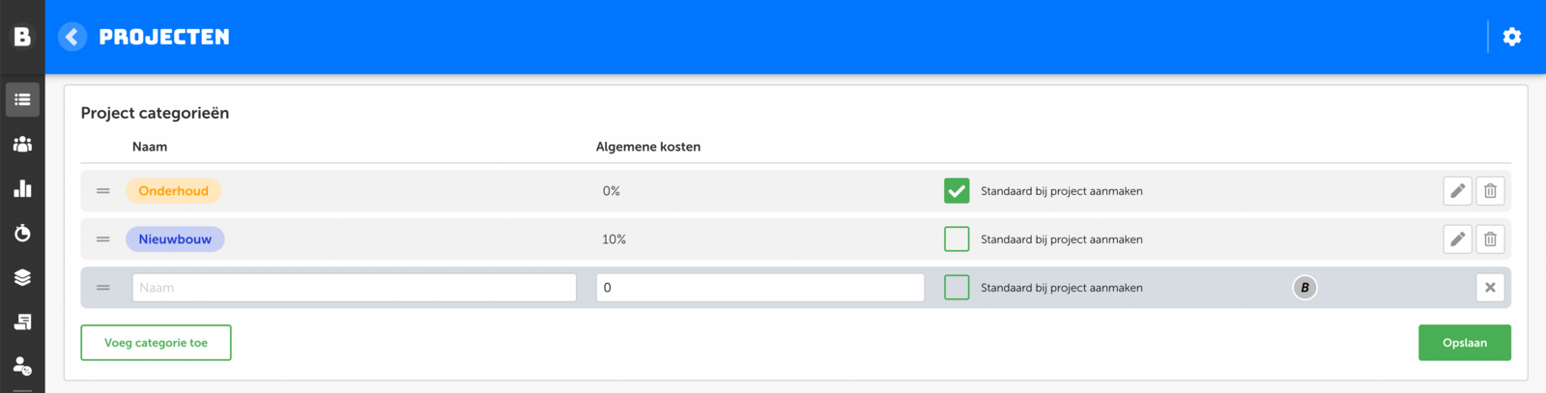Image resolution: width=1546 pixels, height=393 pixels.
Task: Open the settings gear in the header
Action: tap(1512, 37)
